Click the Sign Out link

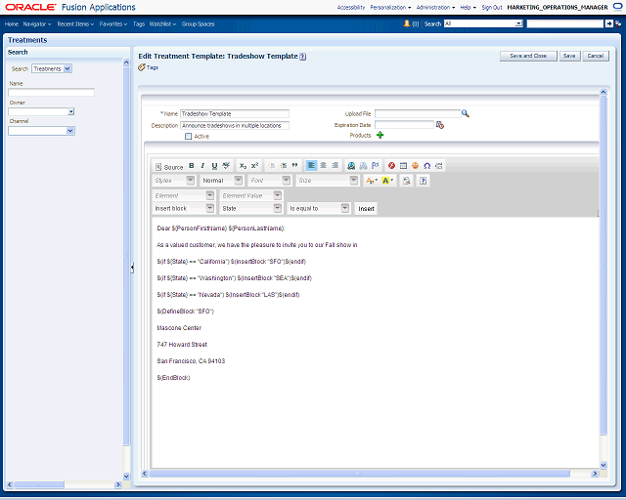[x=492, y=7]
